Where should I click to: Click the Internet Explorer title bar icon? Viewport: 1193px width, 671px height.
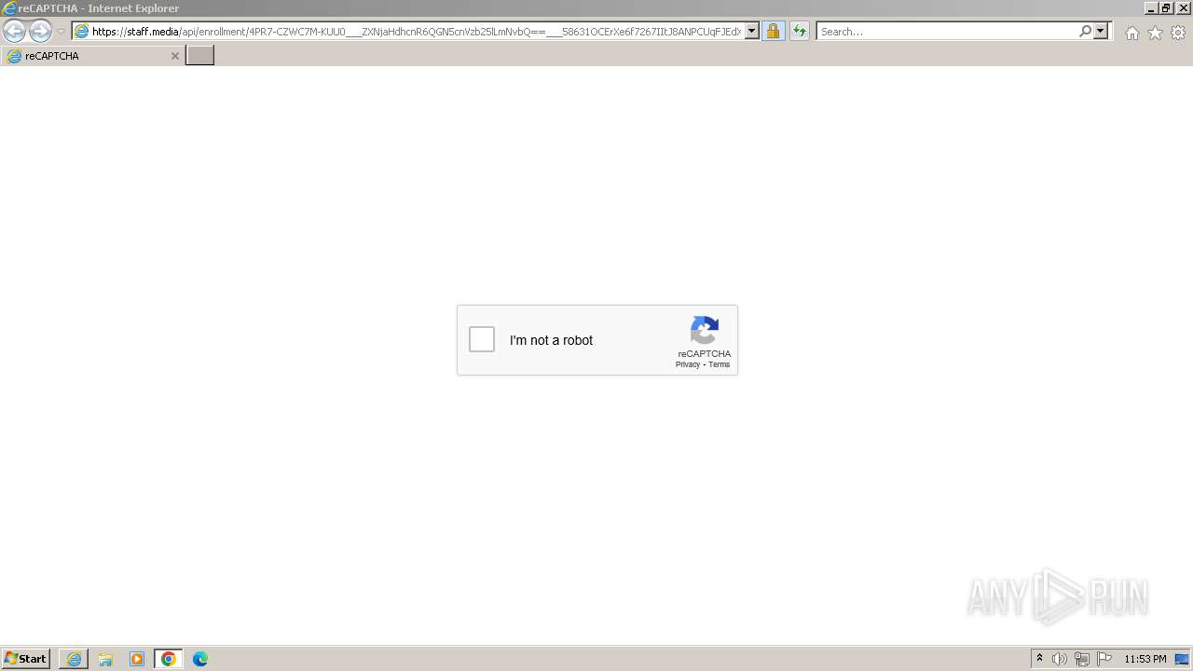click(x=9, y=8)
